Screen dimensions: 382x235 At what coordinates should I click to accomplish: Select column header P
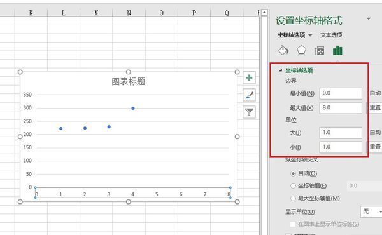coord(194,13)
